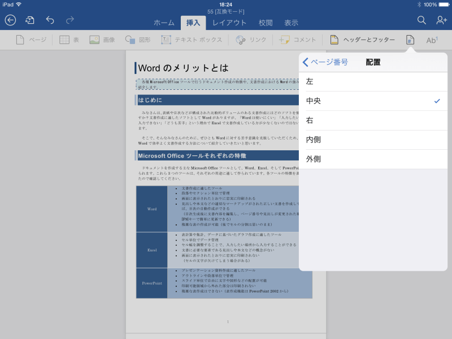This screenshot has height=339, width=452.
Task: Switch to the ホーム tab
Action: [x=164, y=23]
